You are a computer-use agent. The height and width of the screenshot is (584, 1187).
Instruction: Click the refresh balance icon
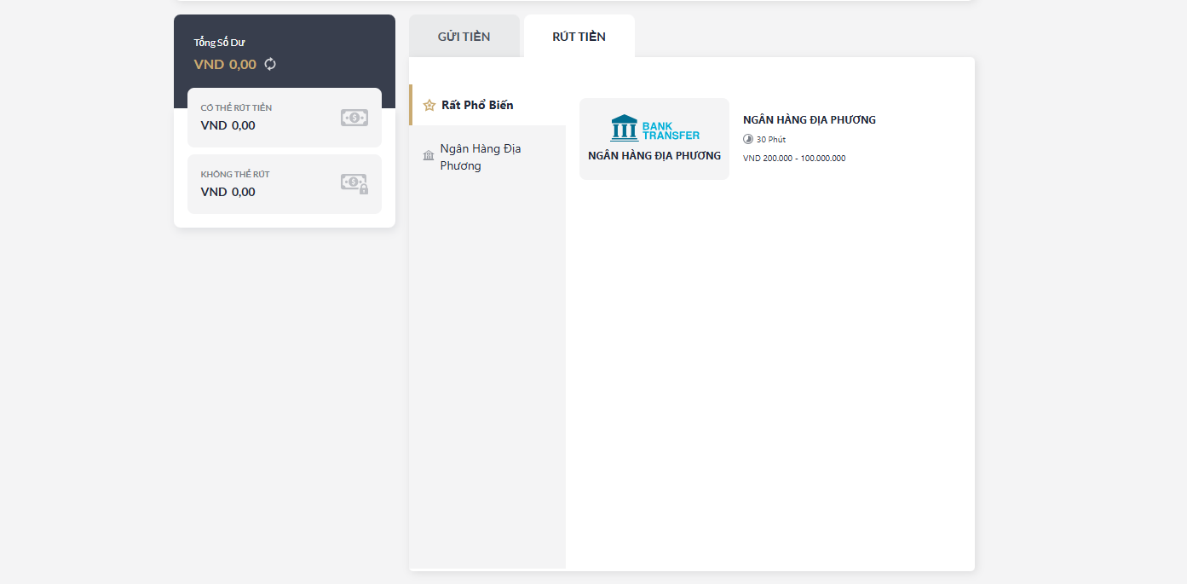coord(270,64)
